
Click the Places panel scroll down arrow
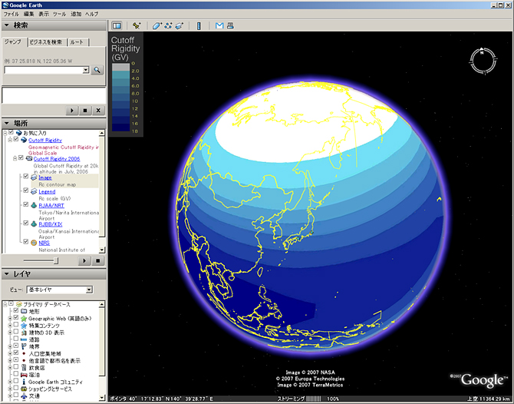coord(102,250)
